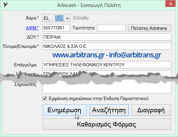The width and height of the screenshot is (178, 137).
Task: Click the window title Arbicash - Εισαγωγή Πελάτη
Action: [89, 5]
